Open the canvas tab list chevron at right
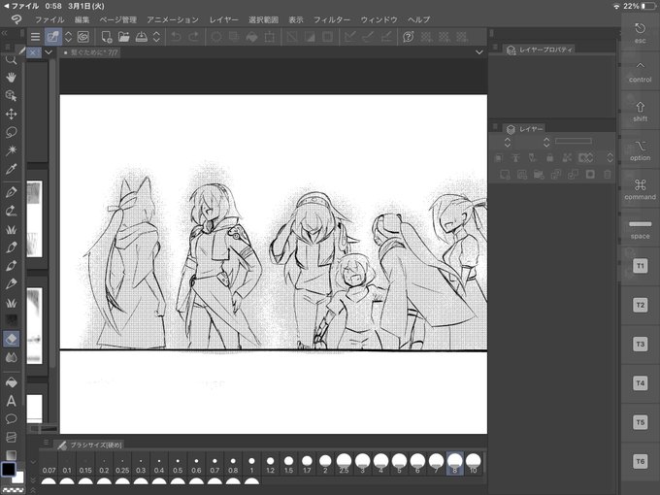 (479, 52)
